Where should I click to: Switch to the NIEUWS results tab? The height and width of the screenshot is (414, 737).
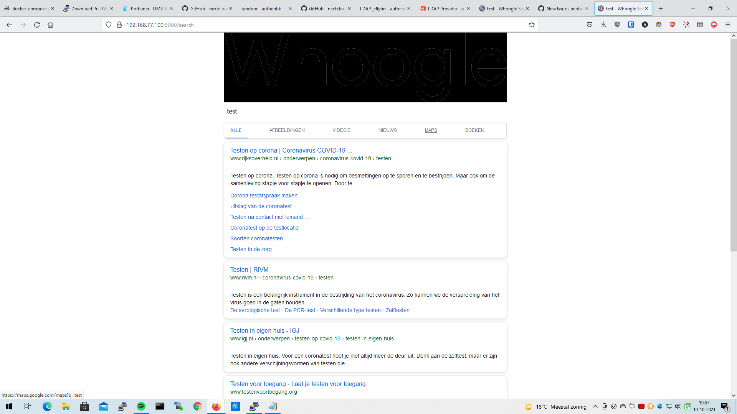pos(387,130)
